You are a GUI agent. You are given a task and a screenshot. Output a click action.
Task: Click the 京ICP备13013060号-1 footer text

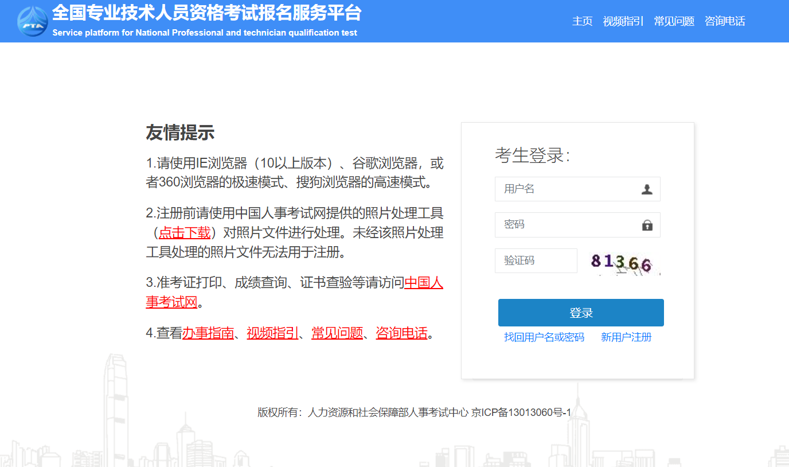click(x=521, y=412)
